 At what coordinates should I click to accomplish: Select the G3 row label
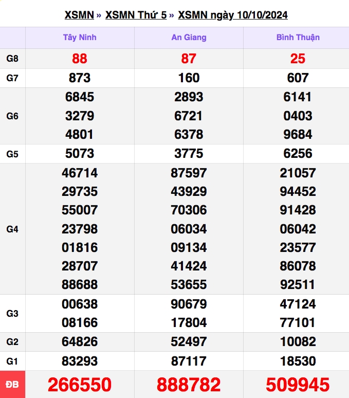point(12,314)
